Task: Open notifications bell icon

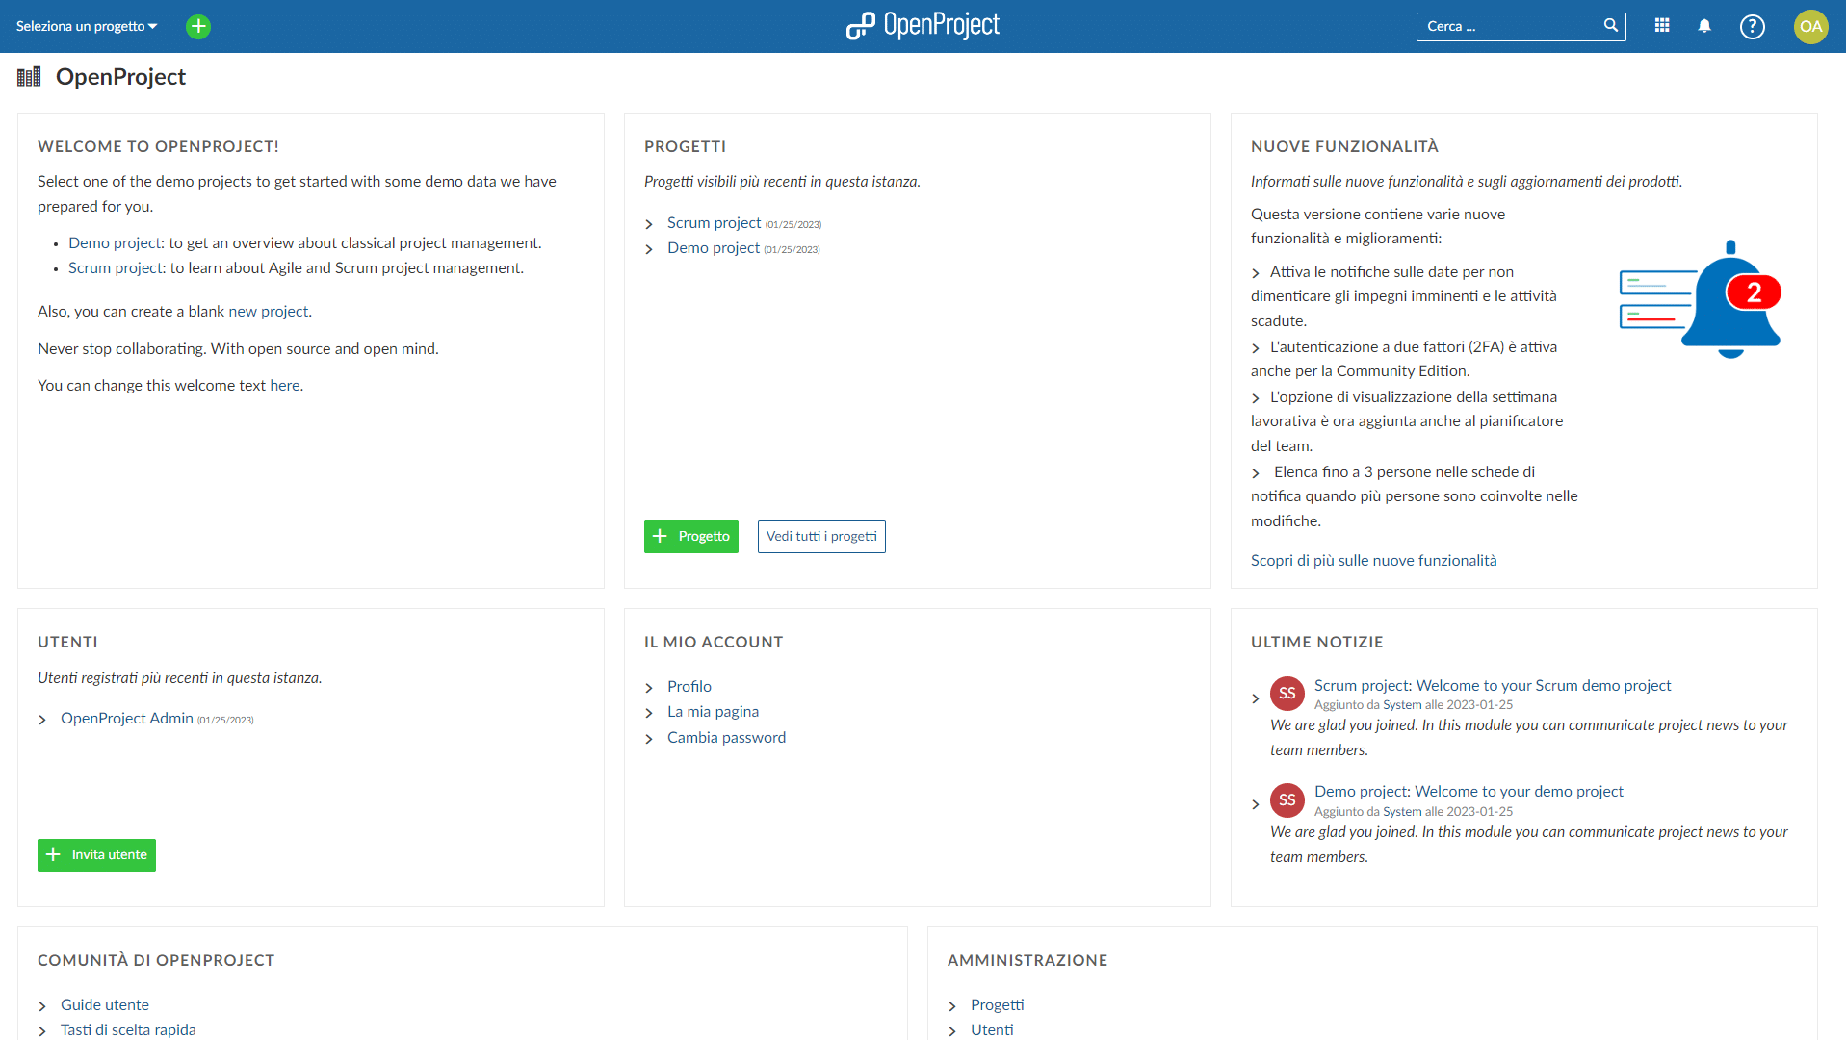Action: 1704,26
